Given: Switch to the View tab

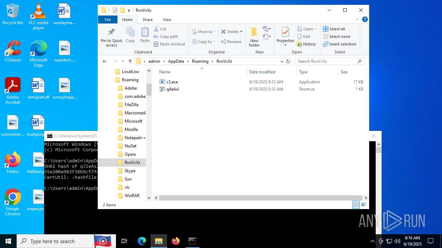Looking at the screenshot, I should [x=167, y=20].
